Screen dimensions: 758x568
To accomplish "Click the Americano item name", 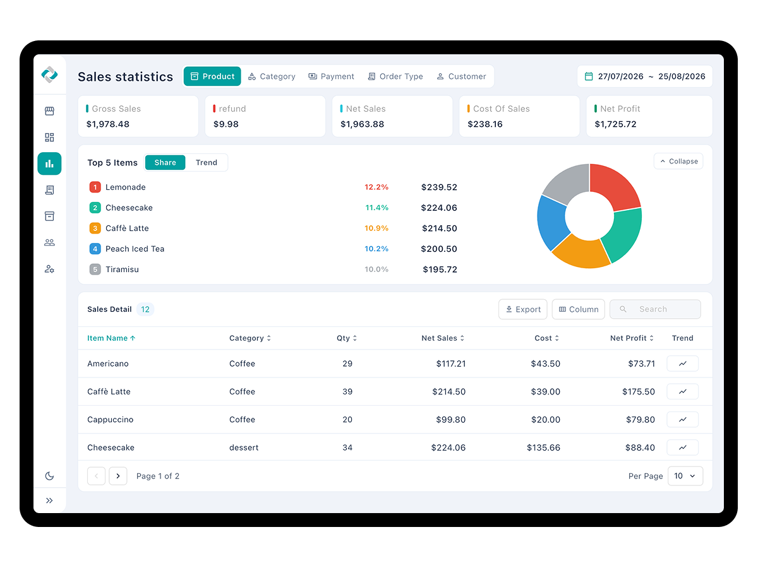I will point(108,364).
